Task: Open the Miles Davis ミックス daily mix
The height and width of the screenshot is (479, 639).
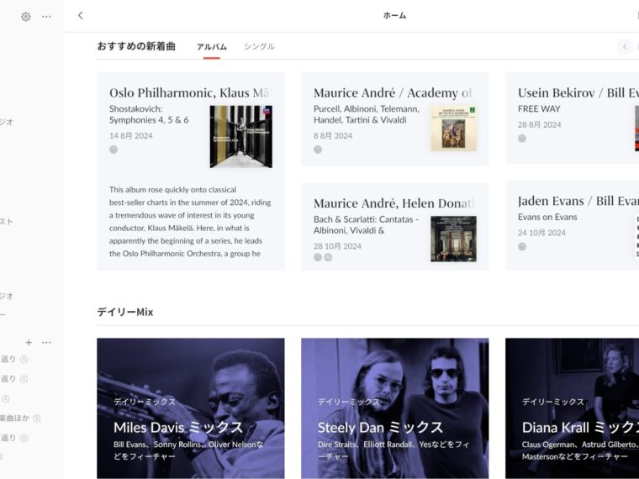Action: [x=190, y=408]
